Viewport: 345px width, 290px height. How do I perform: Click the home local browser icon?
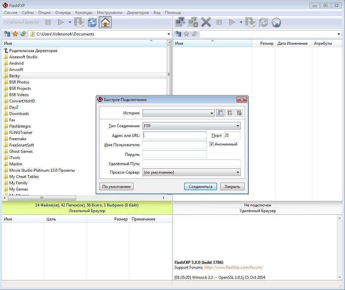105,22
